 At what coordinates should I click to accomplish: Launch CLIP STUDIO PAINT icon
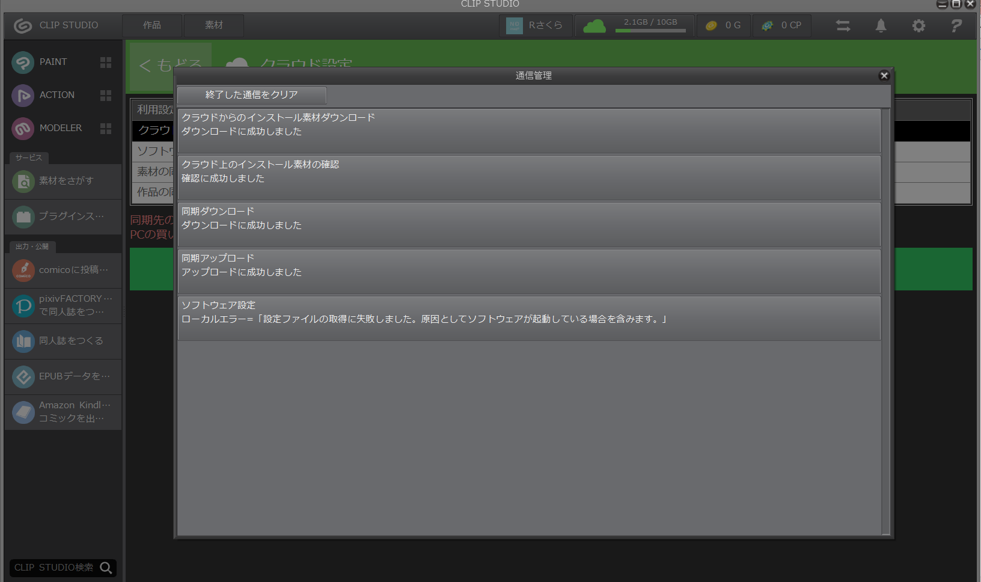click(x=23, y=63)
